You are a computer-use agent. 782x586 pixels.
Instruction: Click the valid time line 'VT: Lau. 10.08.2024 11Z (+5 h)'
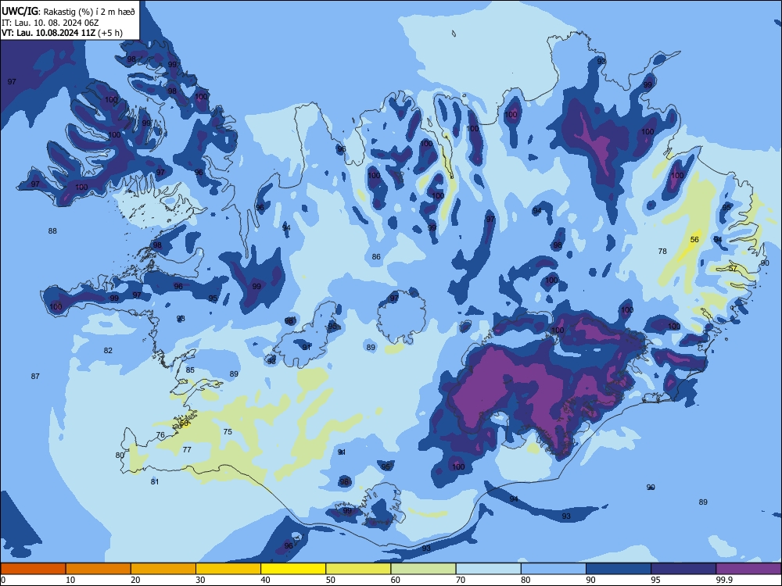click(62, 34)
